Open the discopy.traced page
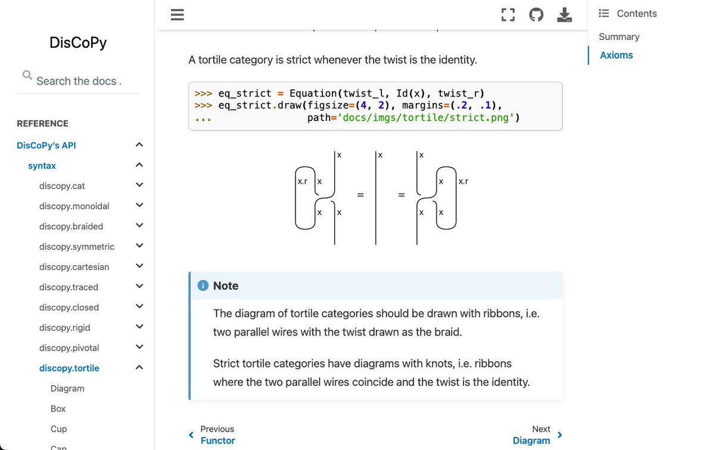 (x=69, y=287)
